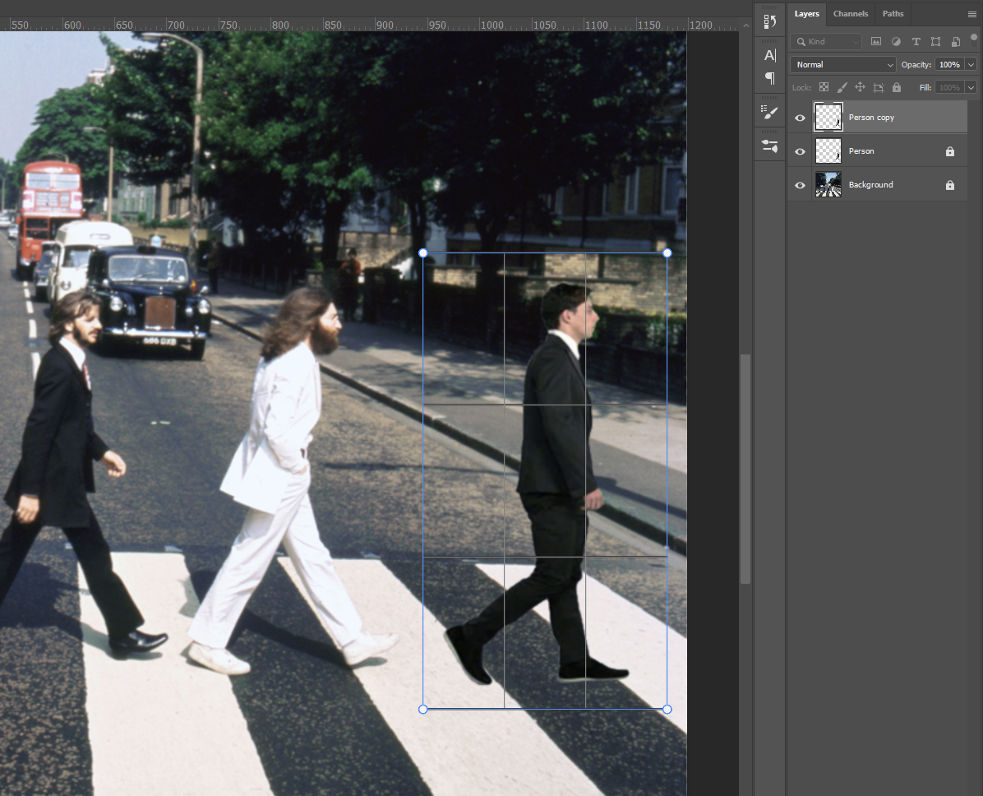Prevent artboard auto-nesting lock icon
The image size is (983, 796).
(x=879, y=87)
